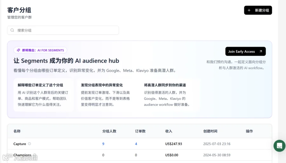Click the plus icon in 新建分组 button
This screenshot has width=286, height=163.
point(249,10)
